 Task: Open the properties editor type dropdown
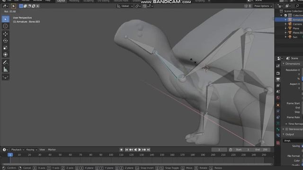(x=280, y=59)
